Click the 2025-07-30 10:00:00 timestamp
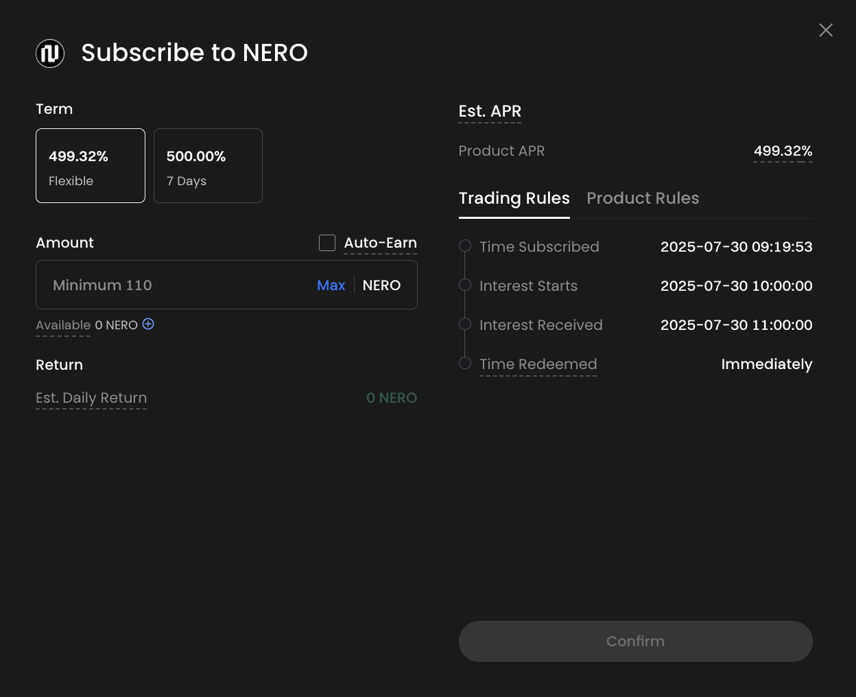Screen dimensions: 856x697 pos(737,286)
